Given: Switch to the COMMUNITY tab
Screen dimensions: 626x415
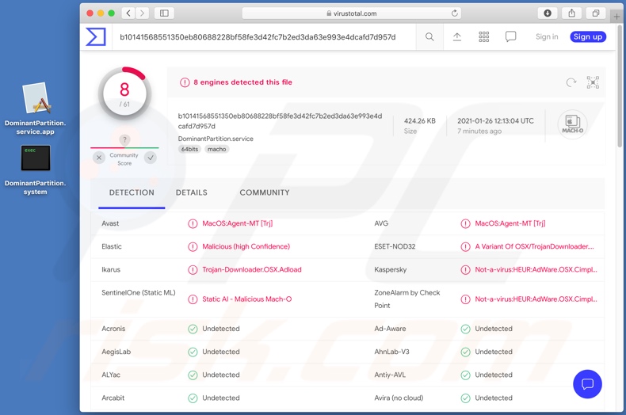Looking at the screenshot, I should 265,192.
